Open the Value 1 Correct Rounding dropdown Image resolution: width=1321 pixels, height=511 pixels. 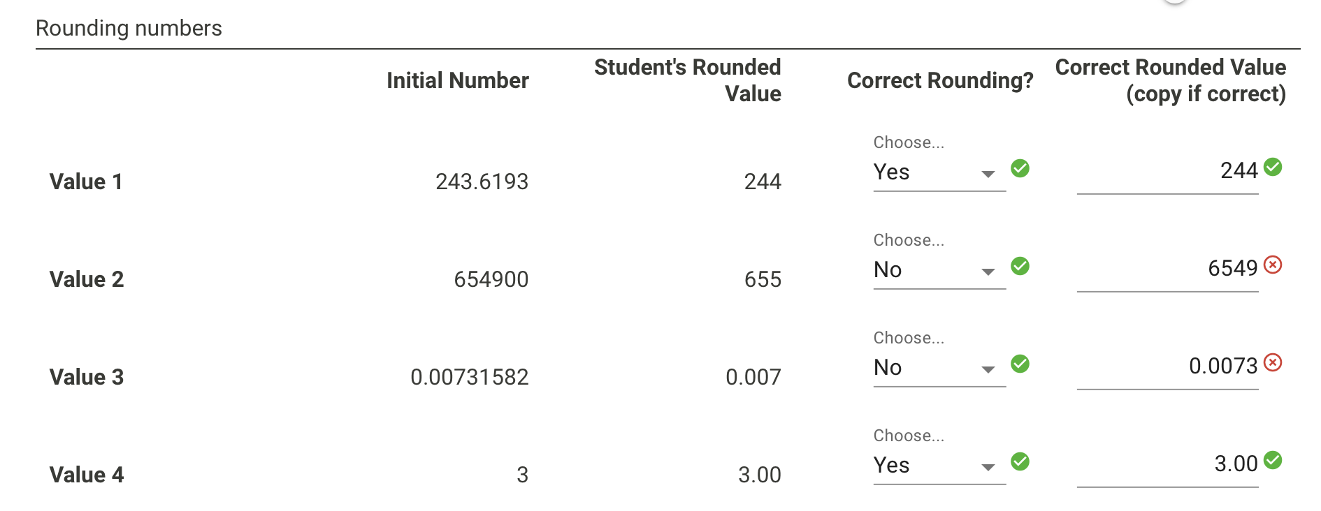tap(939, 172)
